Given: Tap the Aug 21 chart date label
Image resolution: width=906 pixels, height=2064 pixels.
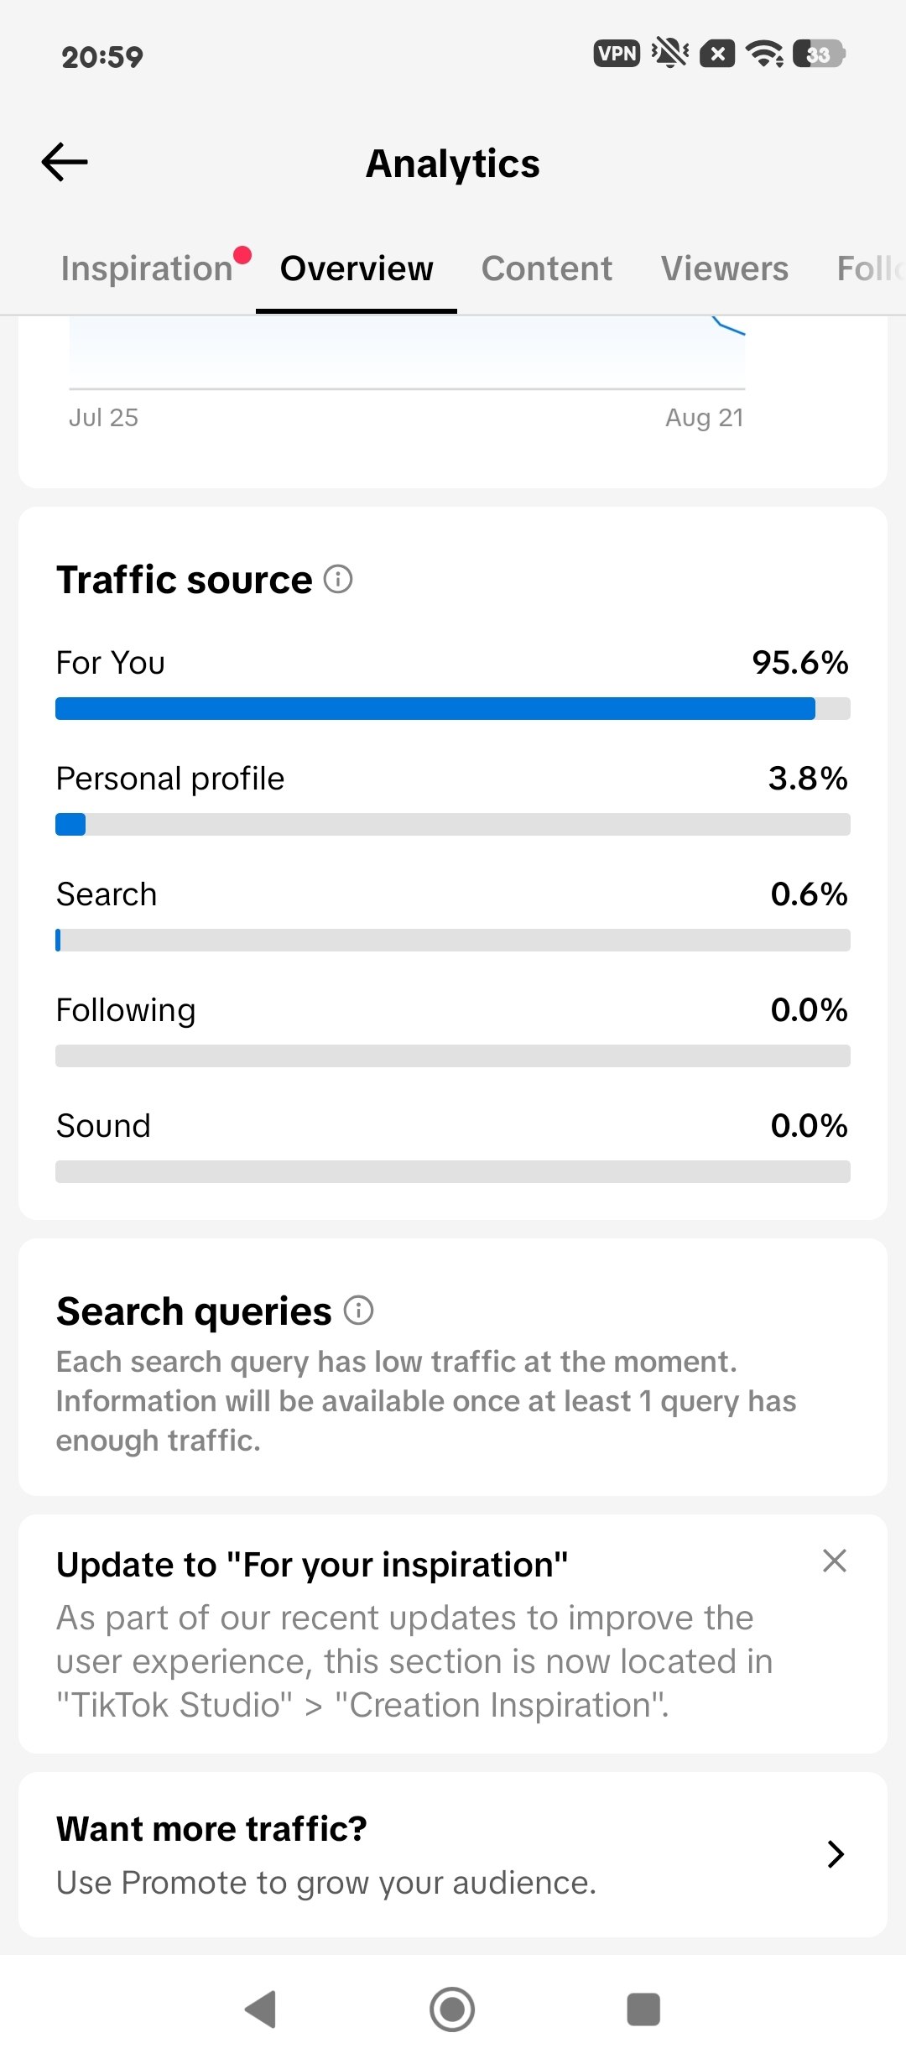Looking at the screenshot, I should tap(705, 417).
